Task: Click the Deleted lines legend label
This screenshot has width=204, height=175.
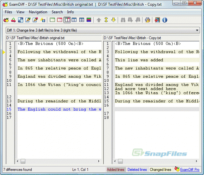Action: click(x=137, y=170)
